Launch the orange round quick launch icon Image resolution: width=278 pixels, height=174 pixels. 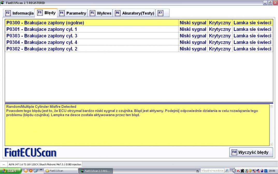[26, 171]
